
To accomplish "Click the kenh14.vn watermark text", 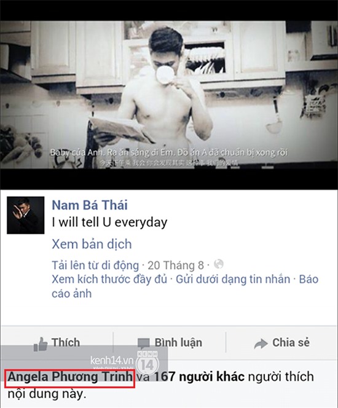I will (x=112, y=361).
